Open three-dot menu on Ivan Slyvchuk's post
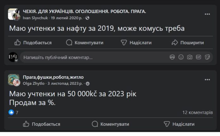This screenshot has width=220, height=136. 207,14
